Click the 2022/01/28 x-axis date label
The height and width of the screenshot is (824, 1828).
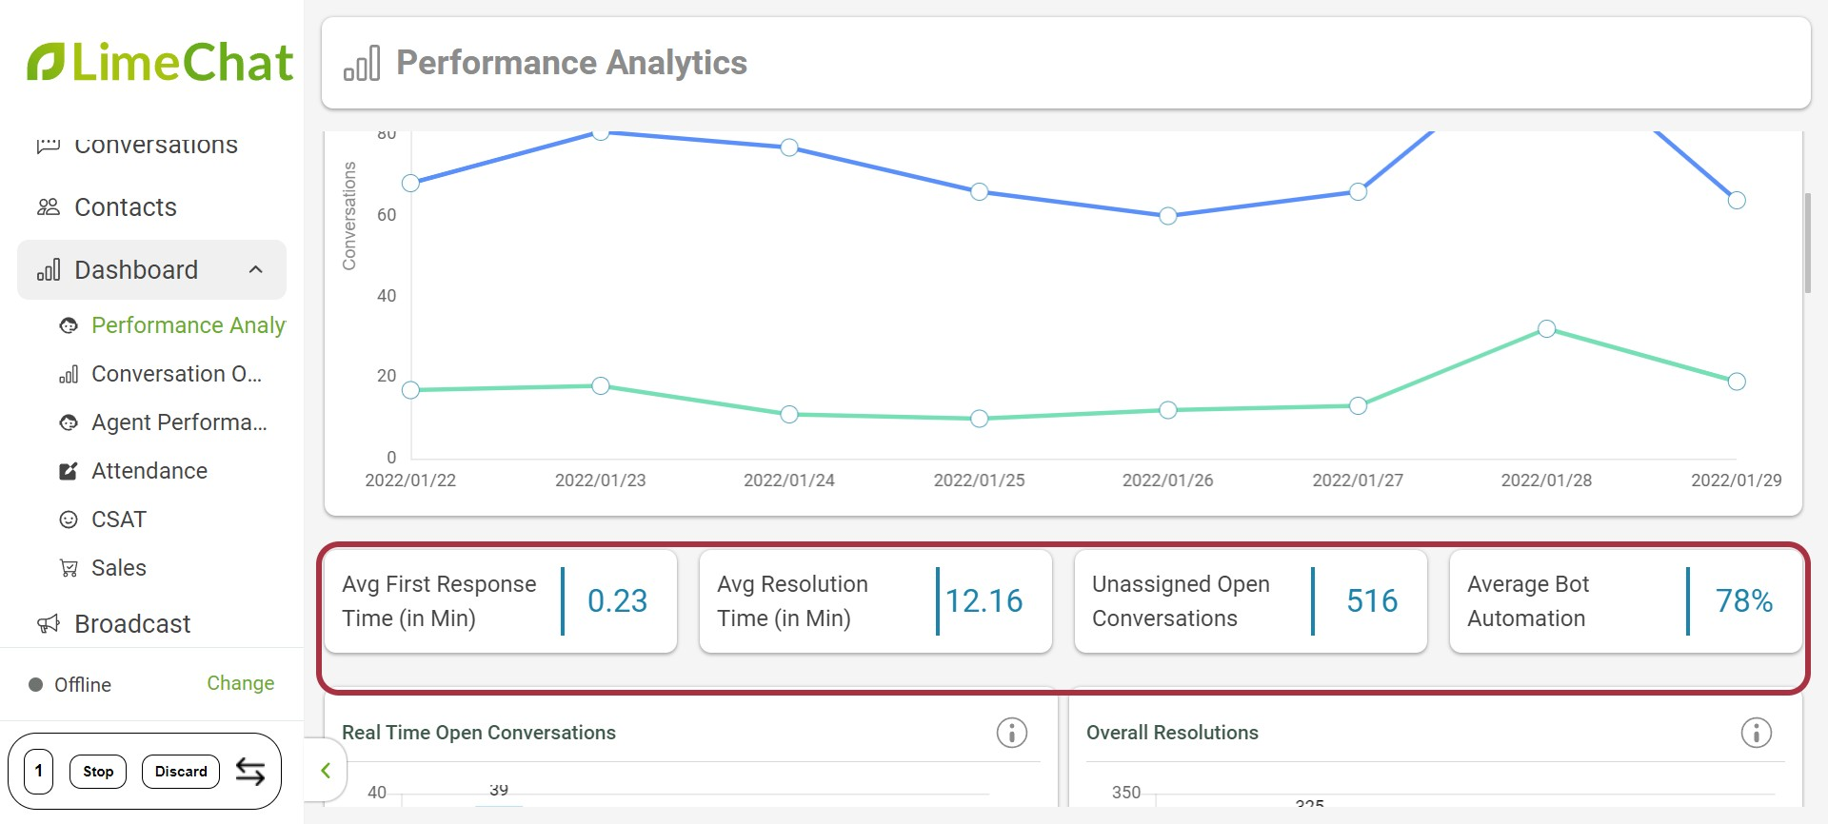click(1546, 481)
